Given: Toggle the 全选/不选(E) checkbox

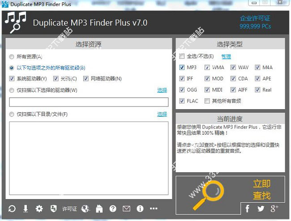Looking at the screenshot, I should click(182, 56).
